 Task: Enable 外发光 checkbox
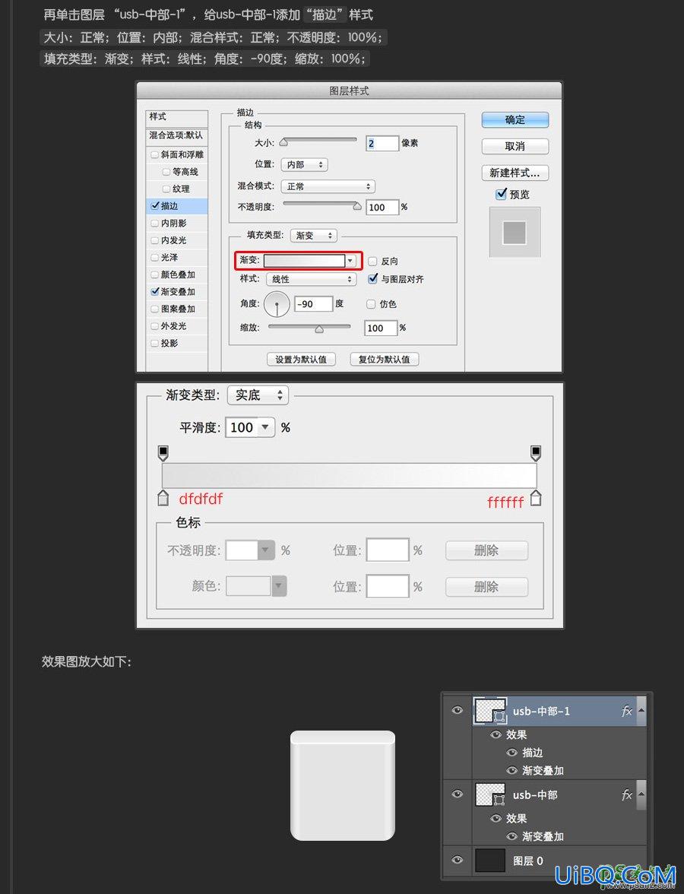(154, 325)
